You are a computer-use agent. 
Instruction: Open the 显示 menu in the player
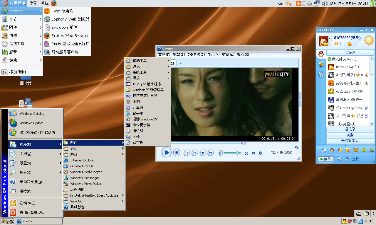click(x=214, y=54)
